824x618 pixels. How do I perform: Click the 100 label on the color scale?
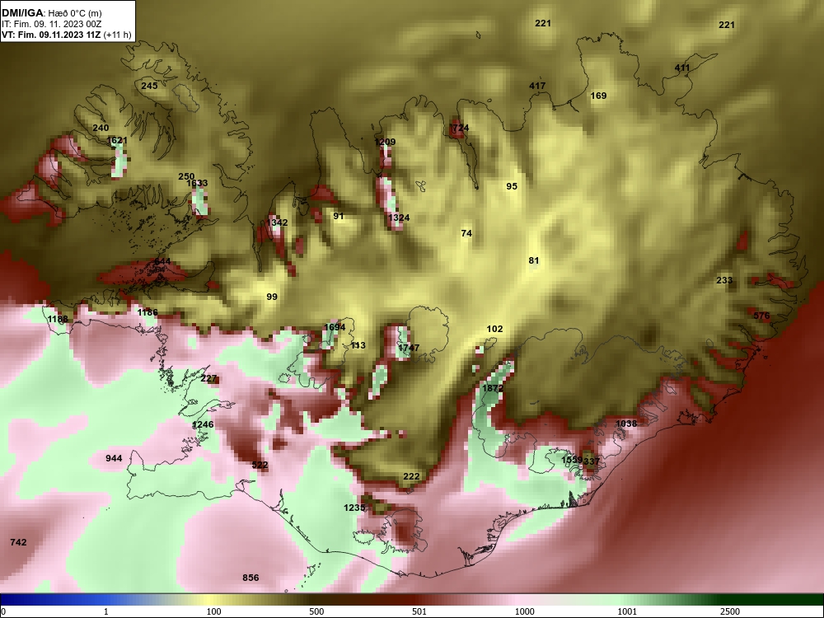click(213, 611)
